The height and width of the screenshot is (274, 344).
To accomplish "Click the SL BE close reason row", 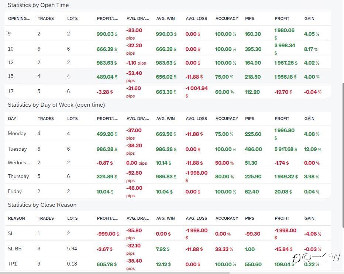I will point(15,249).
